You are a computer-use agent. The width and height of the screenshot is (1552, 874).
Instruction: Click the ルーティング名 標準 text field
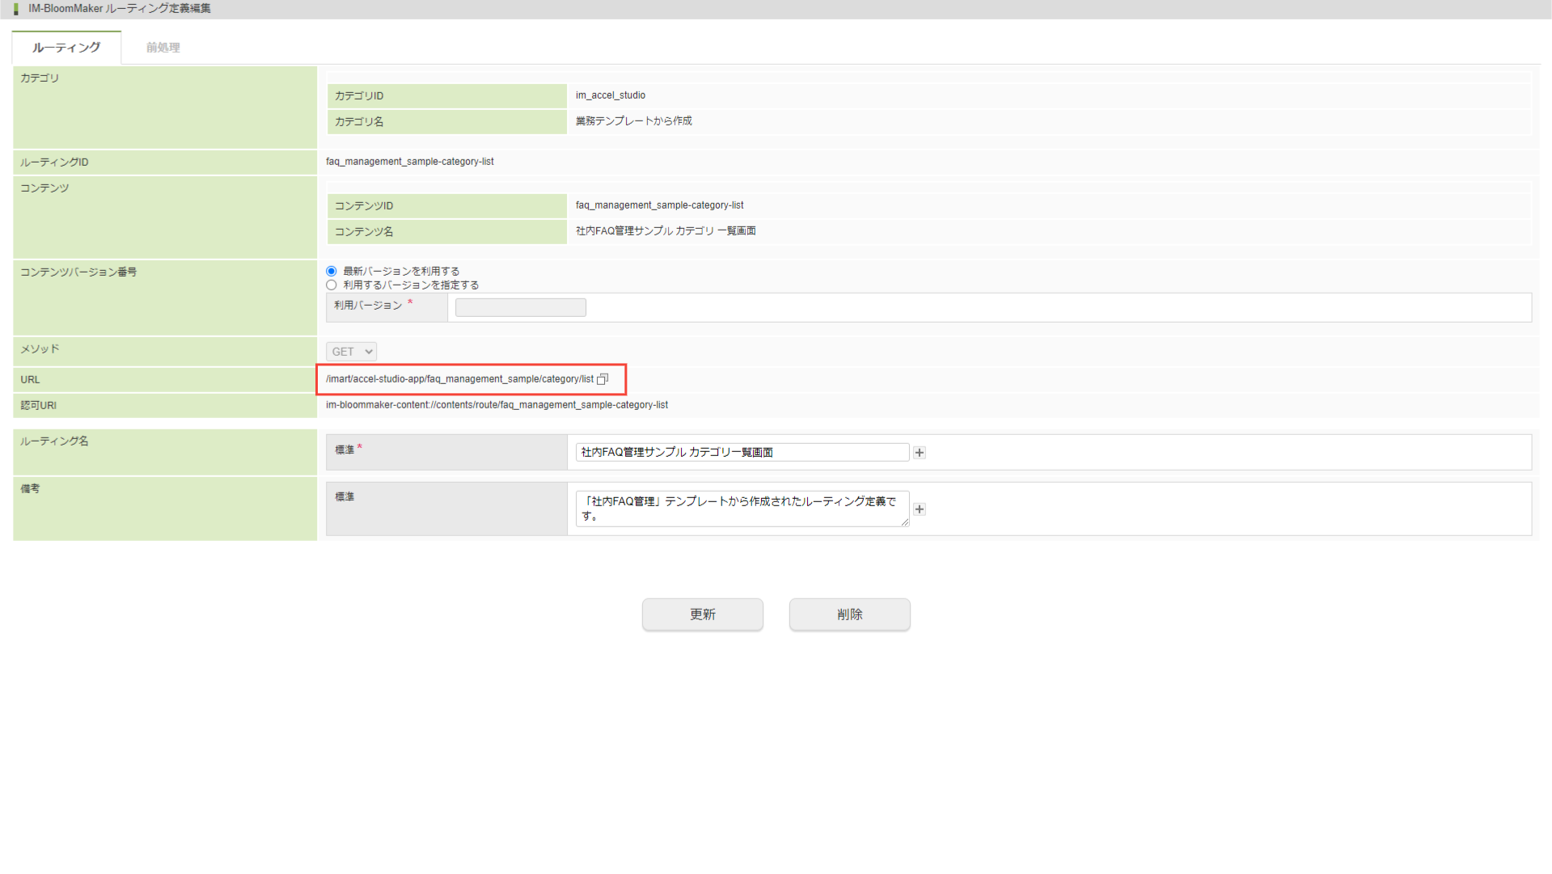[x=742, y=452]
